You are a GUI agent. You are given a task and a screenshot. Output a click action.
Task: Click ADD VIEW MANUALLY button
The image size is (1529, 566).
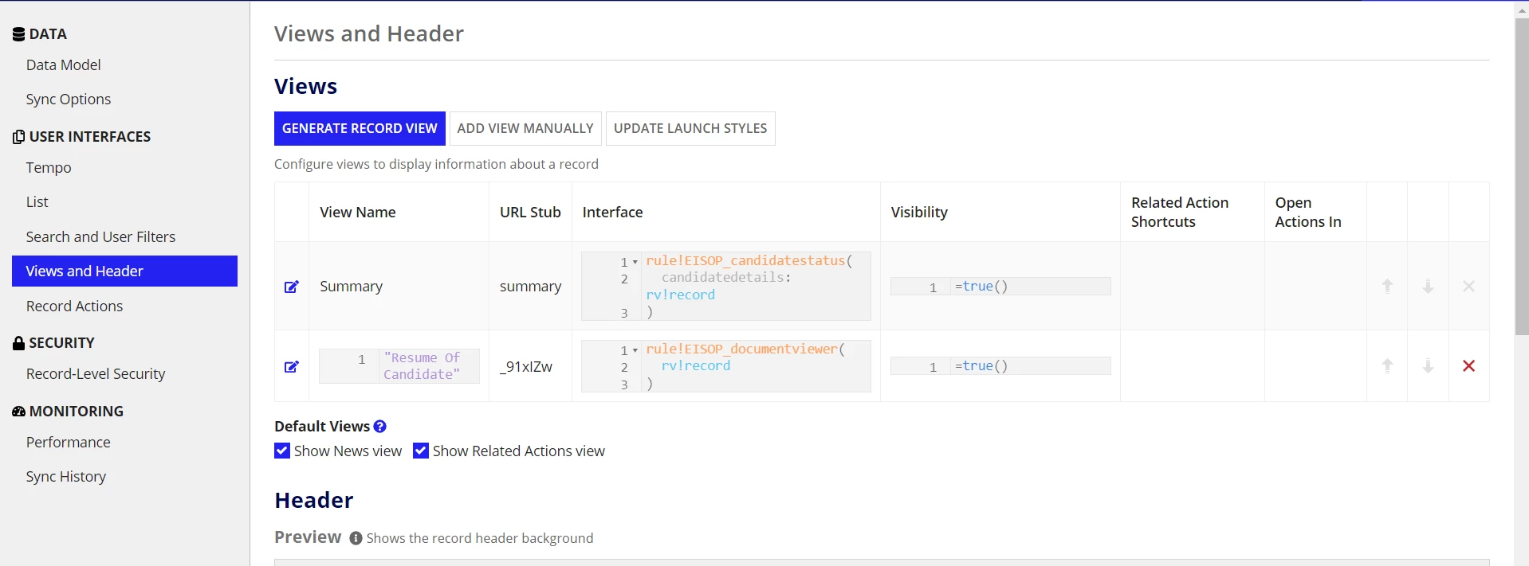pos(525,128)
